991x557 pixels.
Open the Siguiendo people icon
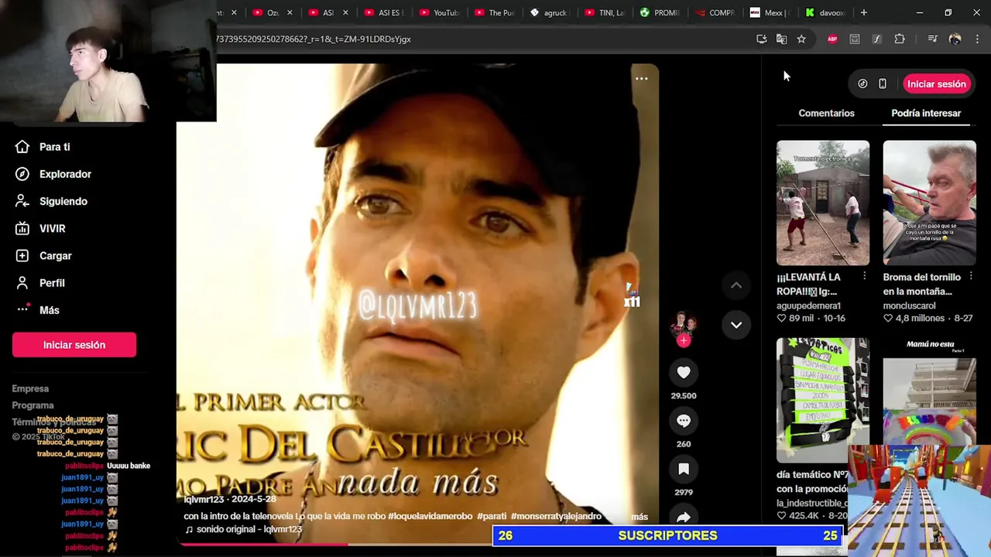coord(22,201)
